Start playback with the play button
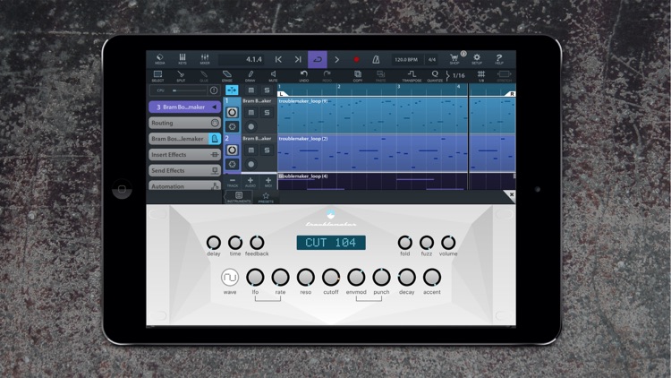This screenshot has height=378, width=671. tap(336, 60)
